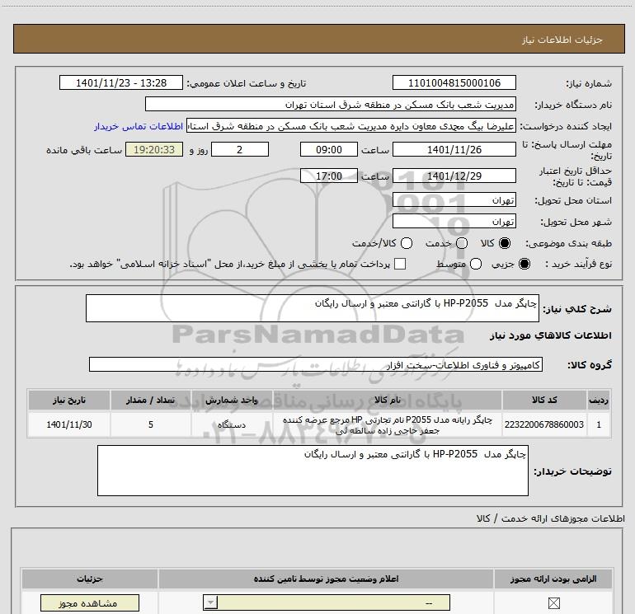Click the response deadline time 09:00
This screenshot has width=635, height=614.
click(329, 149)
